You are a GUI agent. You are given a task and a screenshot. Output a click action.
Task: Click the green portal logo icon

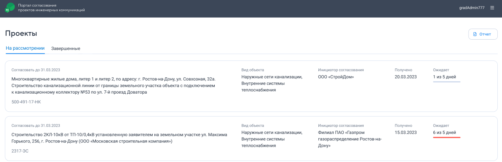(x=10, y=8)
